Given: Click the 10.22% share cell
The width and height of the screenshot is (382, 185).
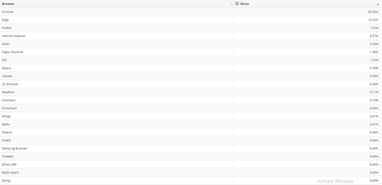Looking at the screenshot, I should coord(373,20).
